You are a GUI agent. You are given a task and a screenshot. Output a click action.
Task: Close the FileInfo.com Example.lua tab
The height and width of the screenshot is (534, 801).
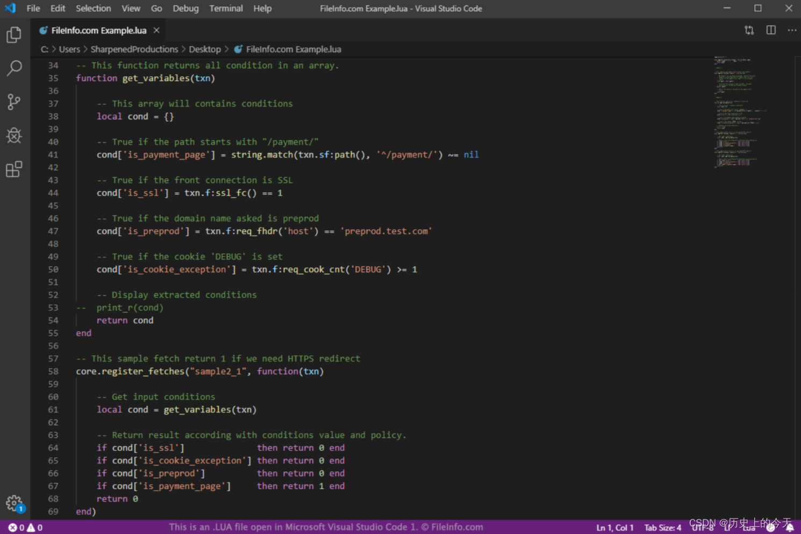click(156, 30)
